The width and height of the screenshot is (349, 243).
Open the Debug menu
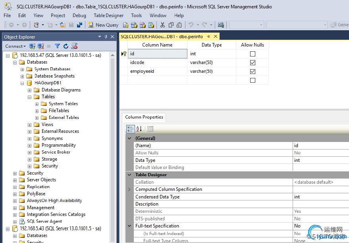click(79, 16)
